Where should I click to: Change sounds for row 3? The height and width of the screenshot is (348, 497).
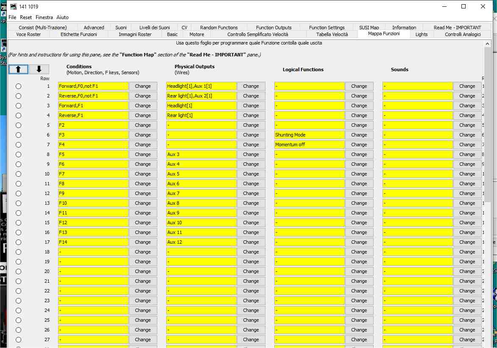tap(467, 106)
